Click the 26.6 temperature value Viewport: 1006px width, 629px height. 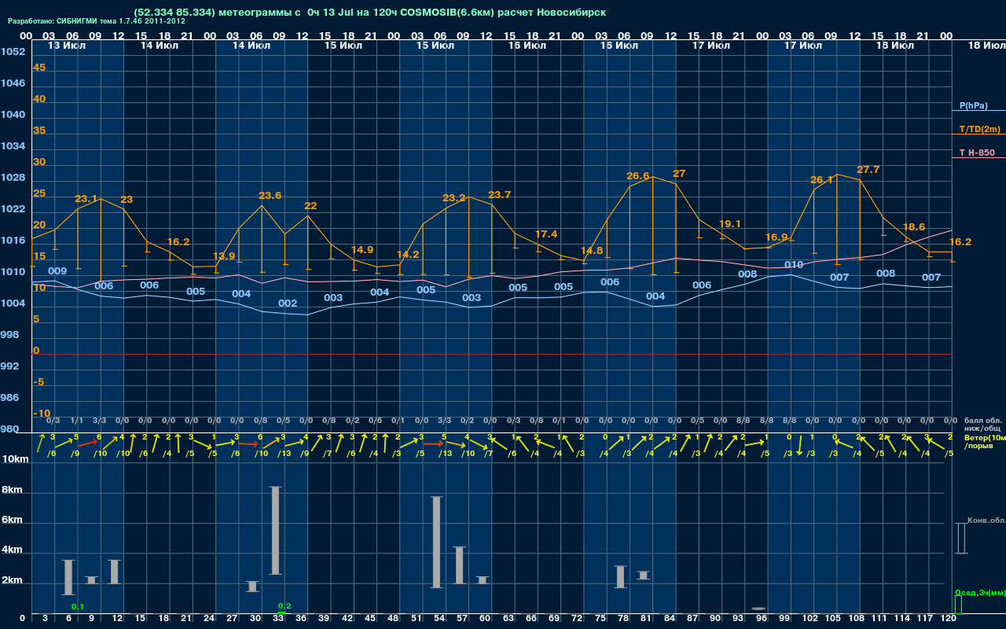pyautogui.click(x=638, y=176)
